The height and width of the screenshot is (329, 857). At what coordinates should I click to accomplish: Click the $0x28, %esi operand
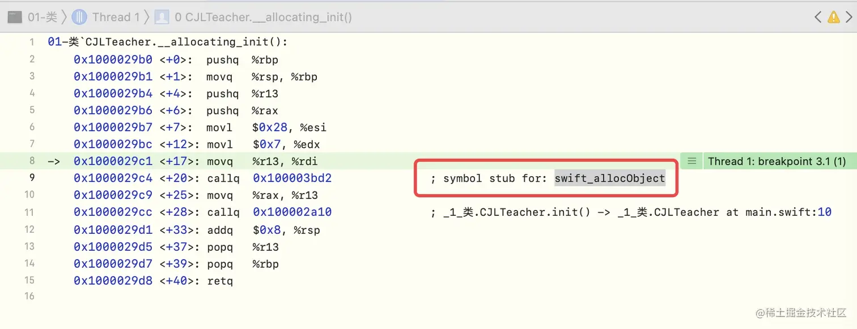tap(289, 127)
